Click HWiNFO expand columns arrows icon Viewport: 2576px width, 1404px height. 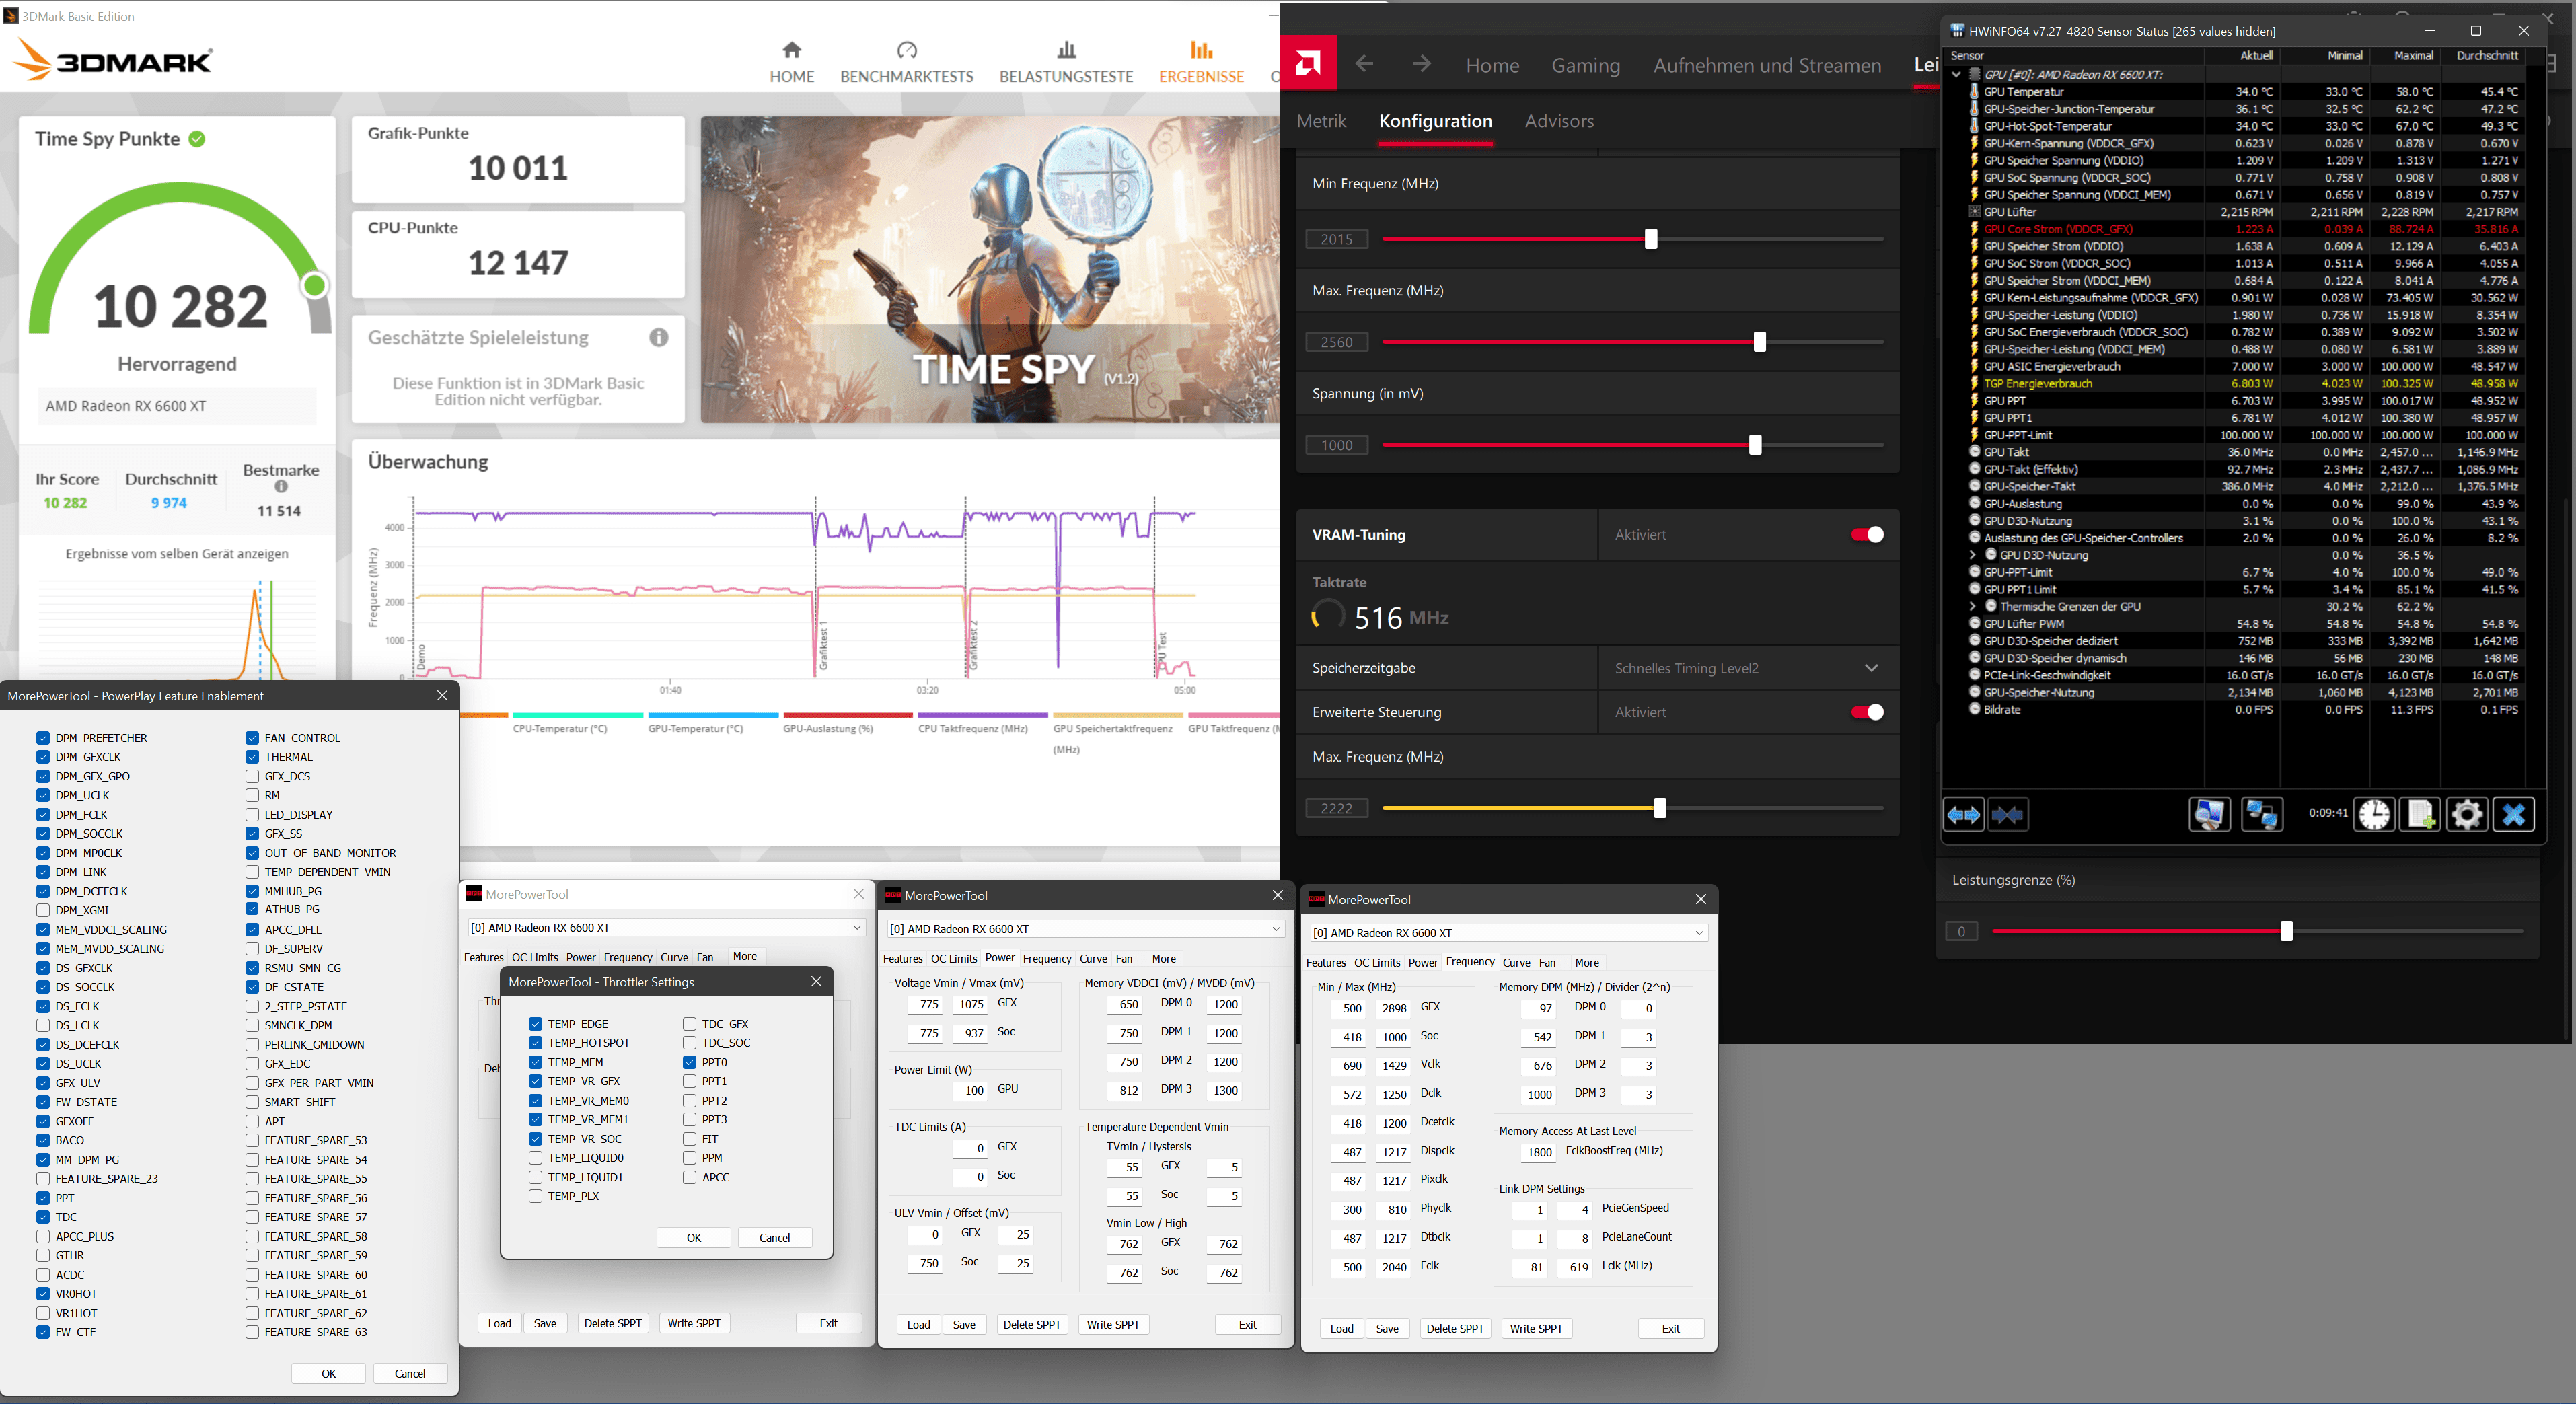pos(1963,815)
